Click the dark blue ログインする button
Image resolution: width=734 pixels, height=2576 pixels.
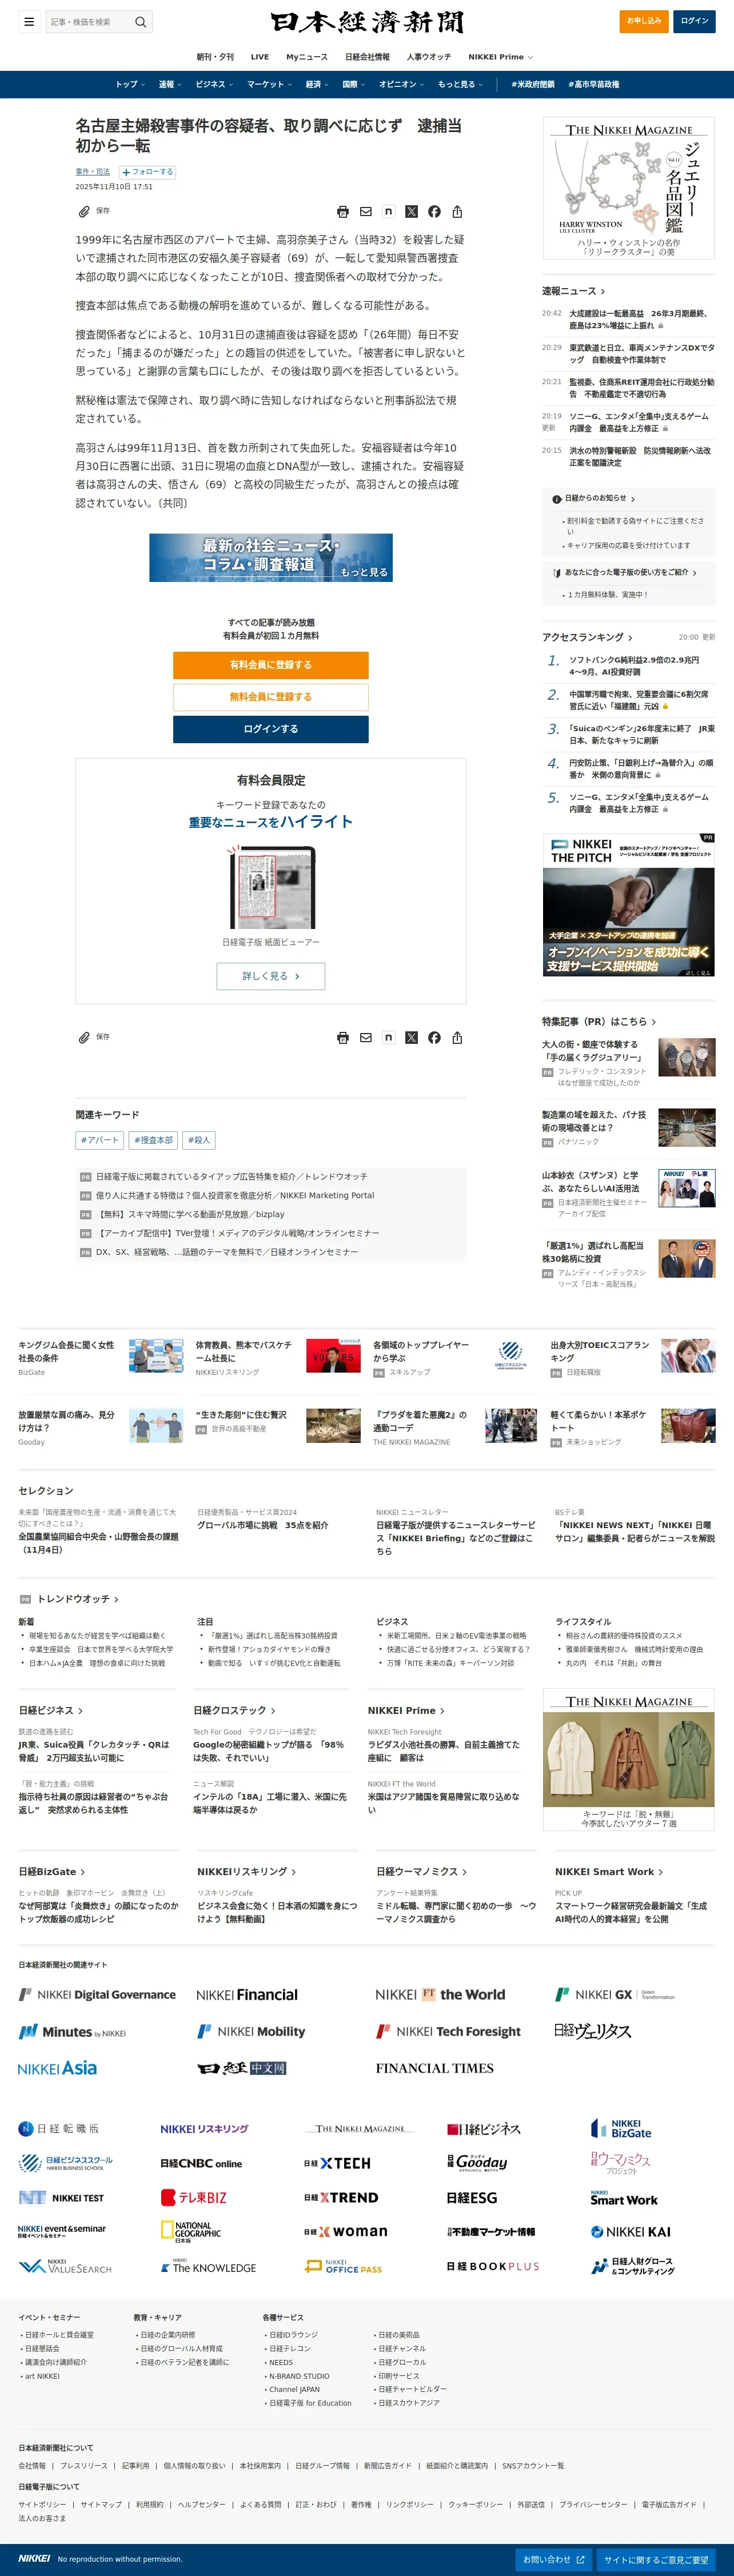point(271,729)
